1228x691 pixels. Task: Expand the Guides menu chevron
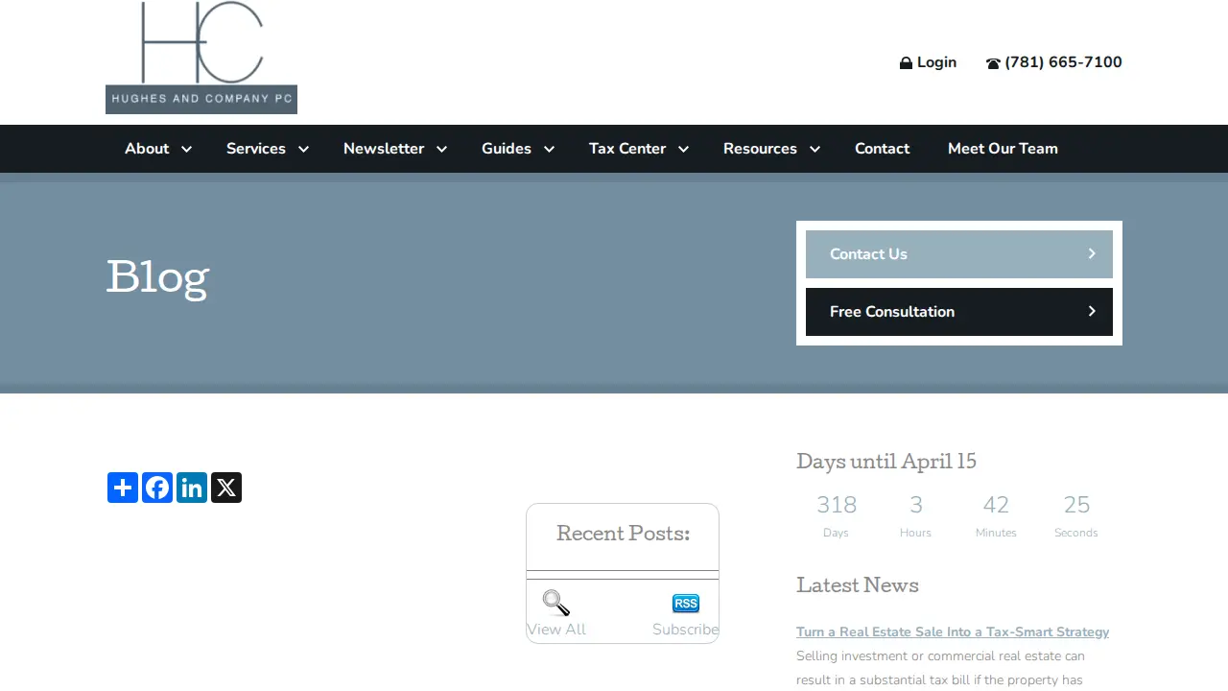(x=549, y=150)
